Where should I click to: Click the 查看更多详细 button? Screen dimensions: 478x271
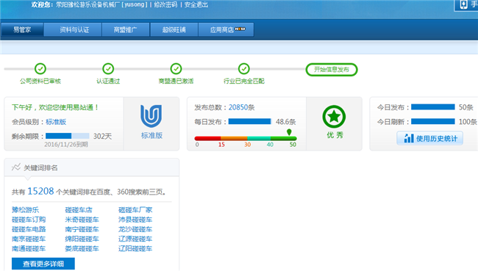pos(43,264)
